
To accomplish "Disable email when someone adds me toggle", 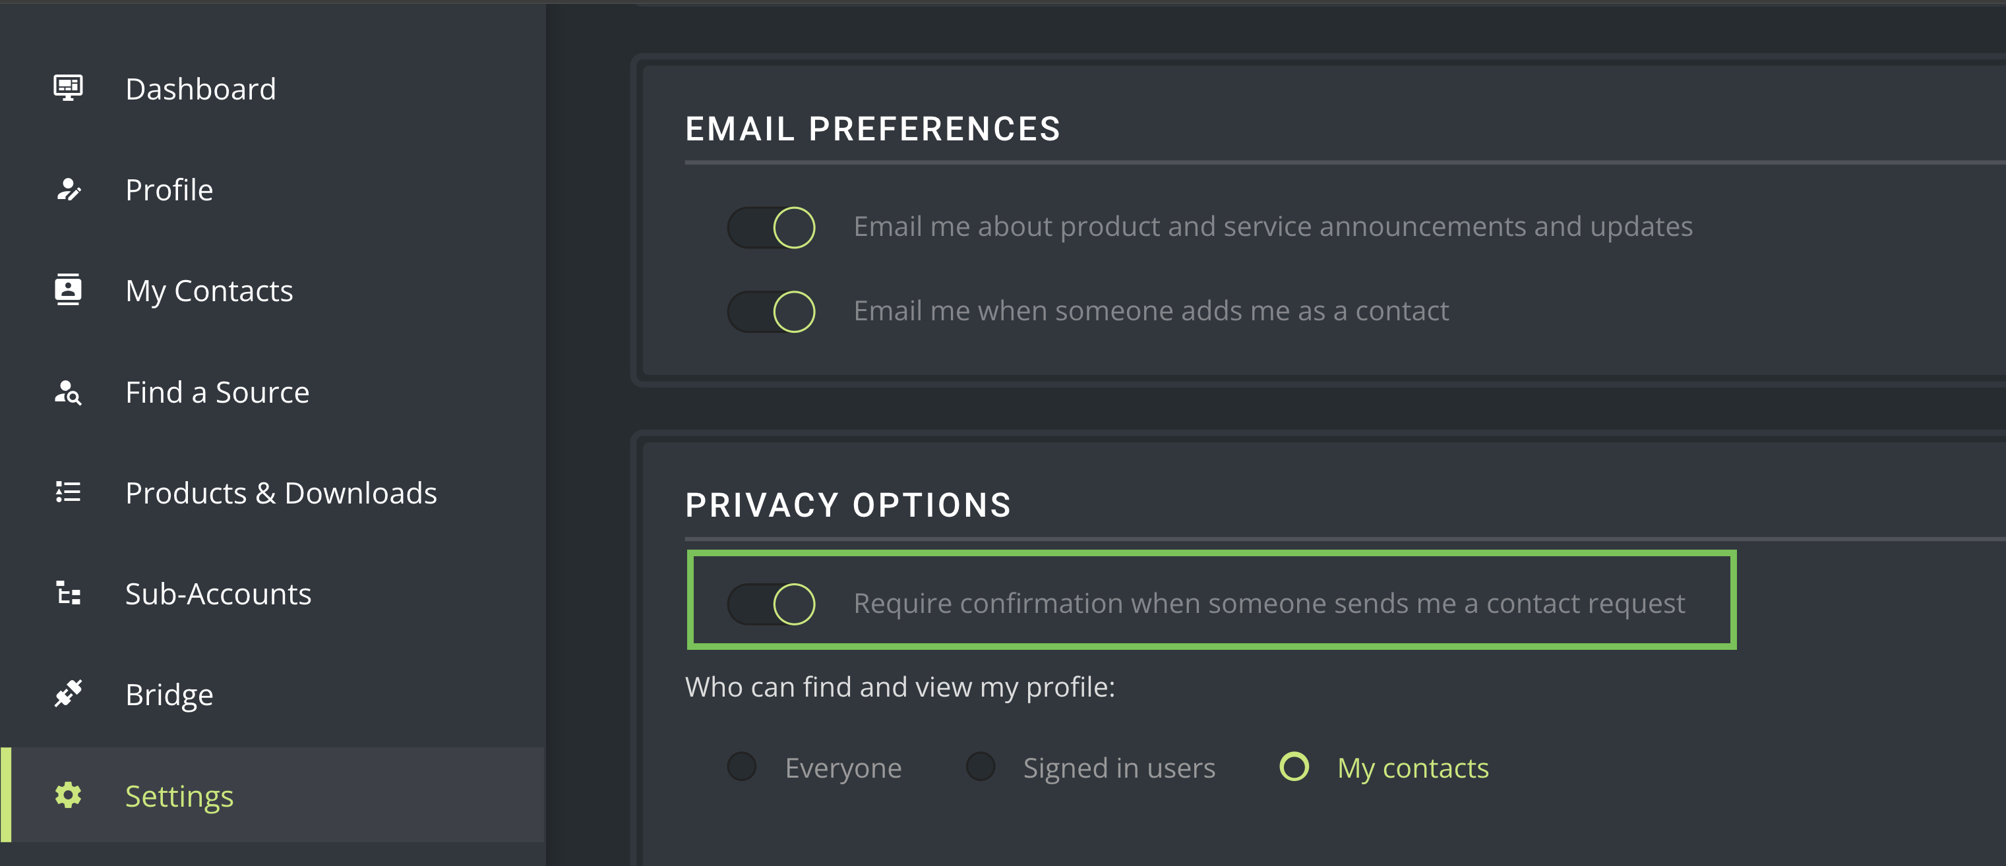I will [771, 311].
